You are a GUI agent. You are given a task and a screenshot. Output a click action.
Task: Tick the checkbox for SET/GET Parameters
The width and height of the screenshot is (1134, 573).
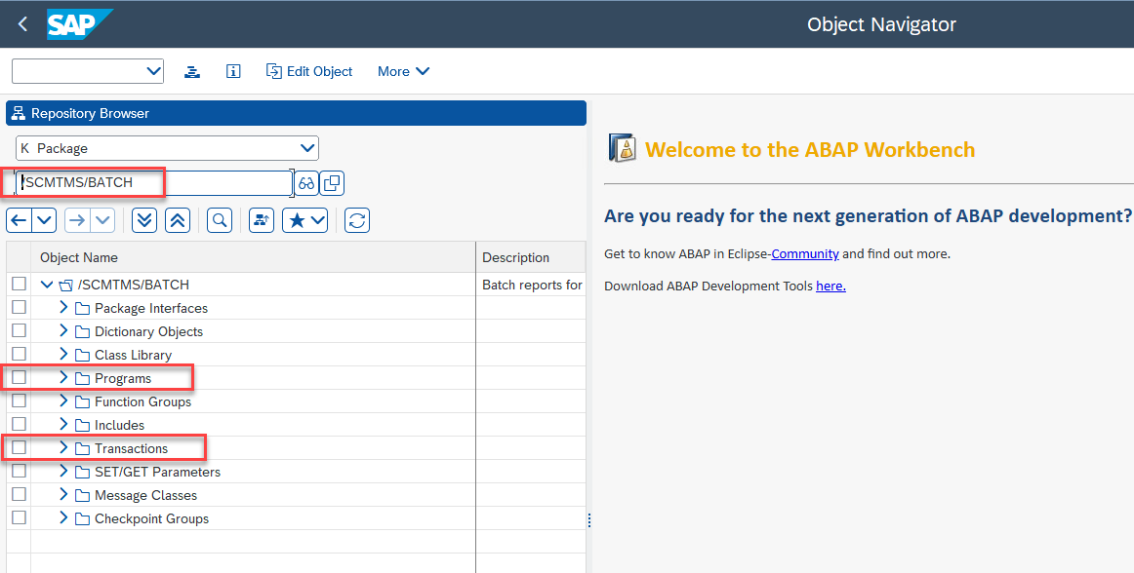tap(19, 471)
